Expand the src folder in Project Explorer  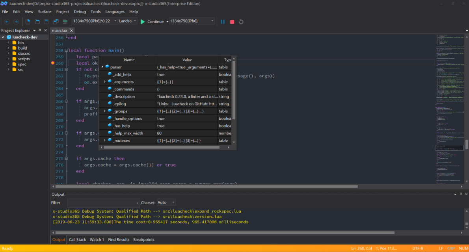[8, 70]
